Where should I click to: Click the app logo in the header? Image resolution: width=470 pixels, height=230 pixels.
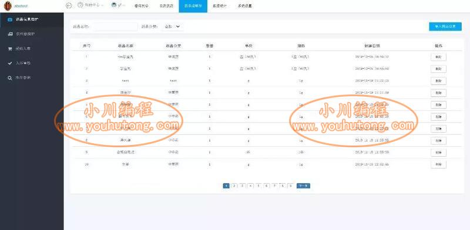tap(8, 6)
